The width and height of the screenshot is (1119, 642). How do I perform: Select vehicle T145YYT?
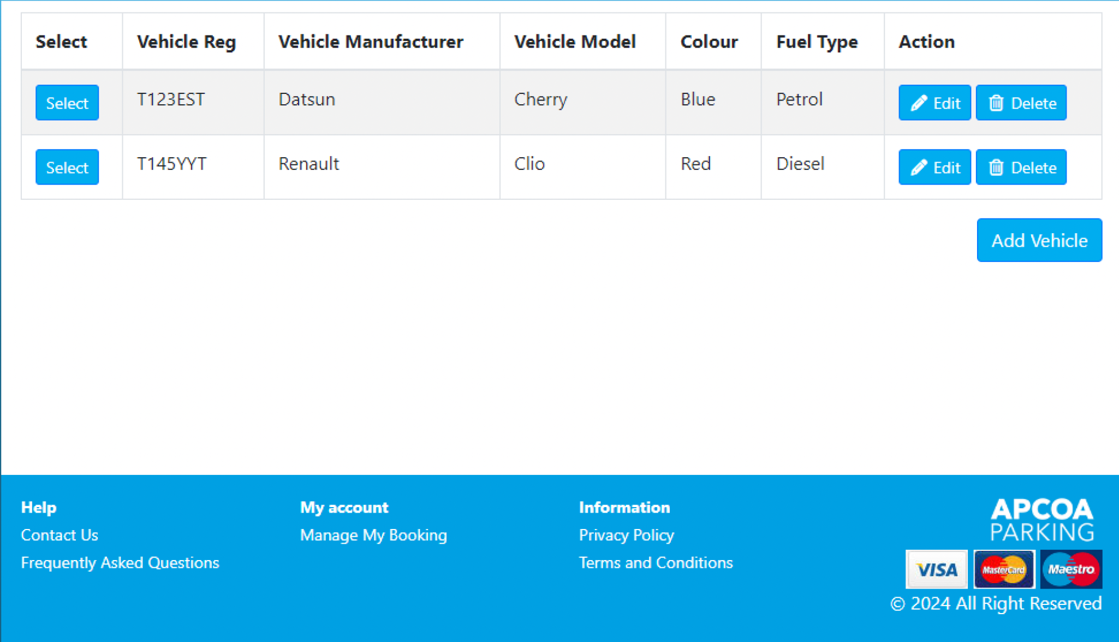tap(67, 167)
